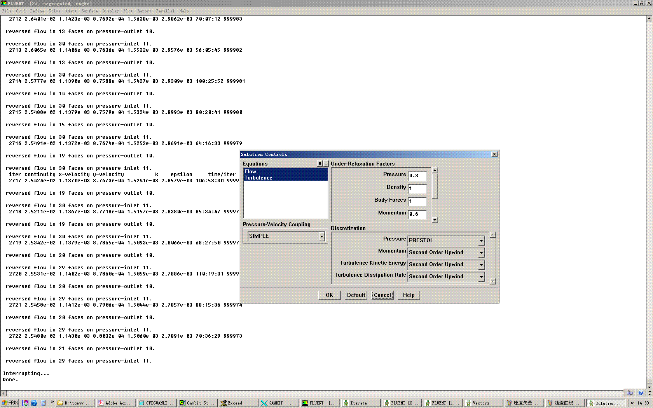Click the Default button
Viewport: 653px width, 408px height.
click(x=356, y=295)
